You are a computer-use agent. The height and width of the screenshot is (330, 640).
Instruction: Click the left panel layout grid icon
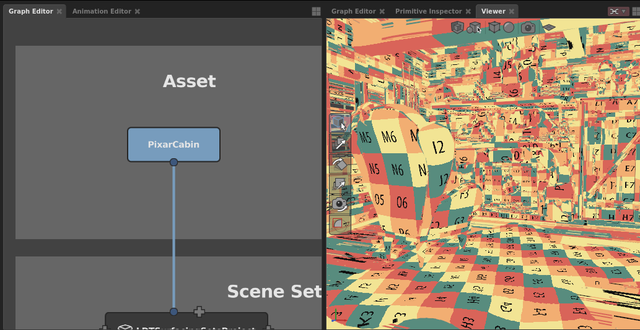click(316, 11)
